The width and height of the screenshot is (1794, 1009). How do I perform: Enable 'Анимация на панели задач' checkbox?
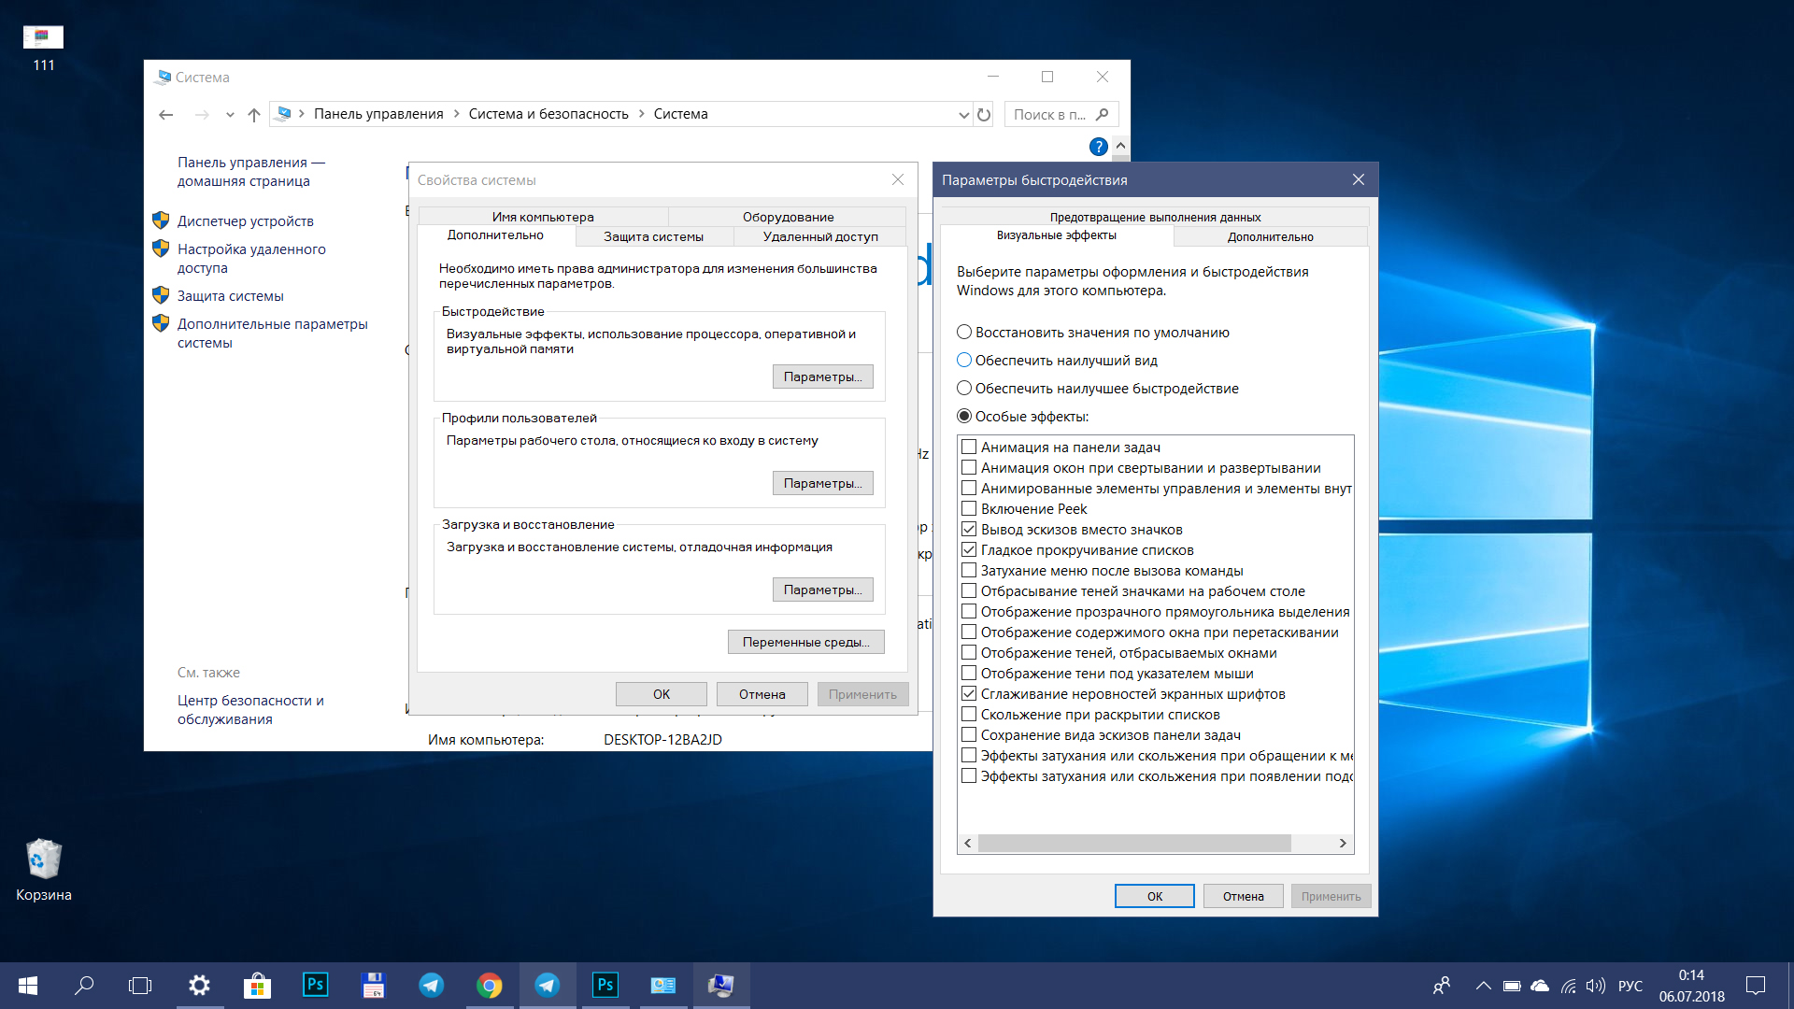pyautogui.click(x=970, y=447)
